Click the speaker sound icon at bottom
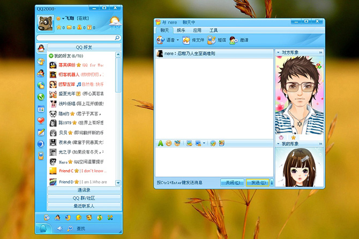This screenshot has height=239, width=359. (59, 228)
